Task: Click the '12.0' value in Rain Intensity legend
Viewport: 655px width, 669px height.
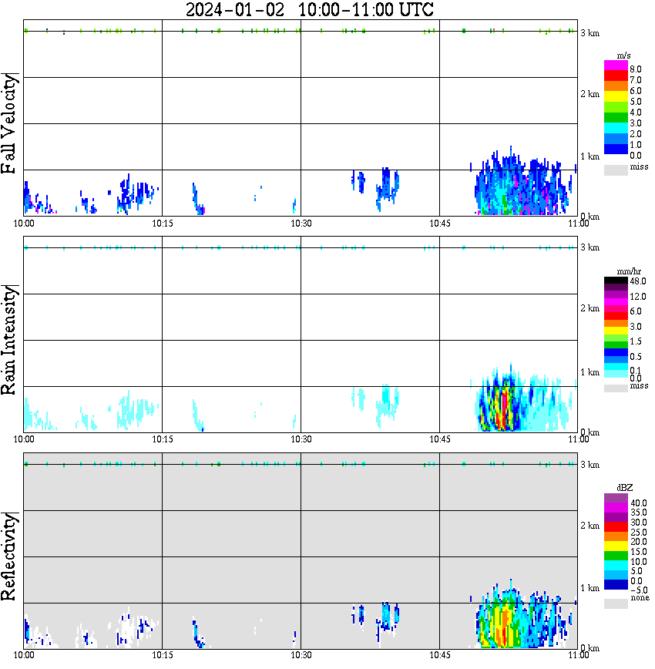Action: 637,296
